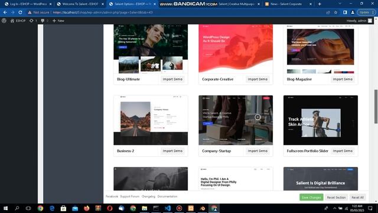Viewport: 378px width, 213px height.
Task: Open the Support Forum link
Action: [130, 196]
